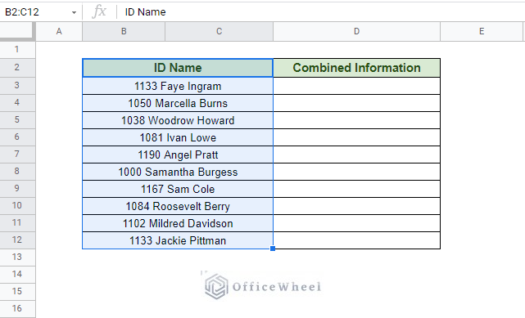Screen dimensions: 525x318
Task: Select the column D header
Action: tap(356, 31)
